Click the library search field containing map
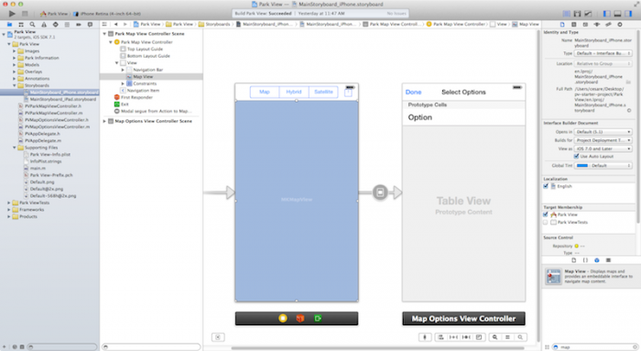The width and height of the screenshot is (641, 351). (x=595, y=347)
